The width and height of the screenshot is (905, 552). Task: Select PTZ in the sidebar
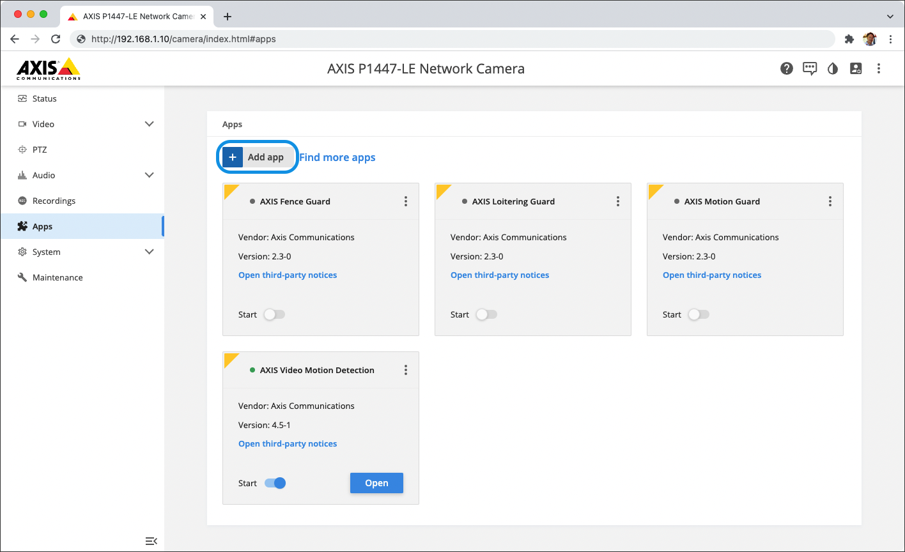click(x=82, y=149)
